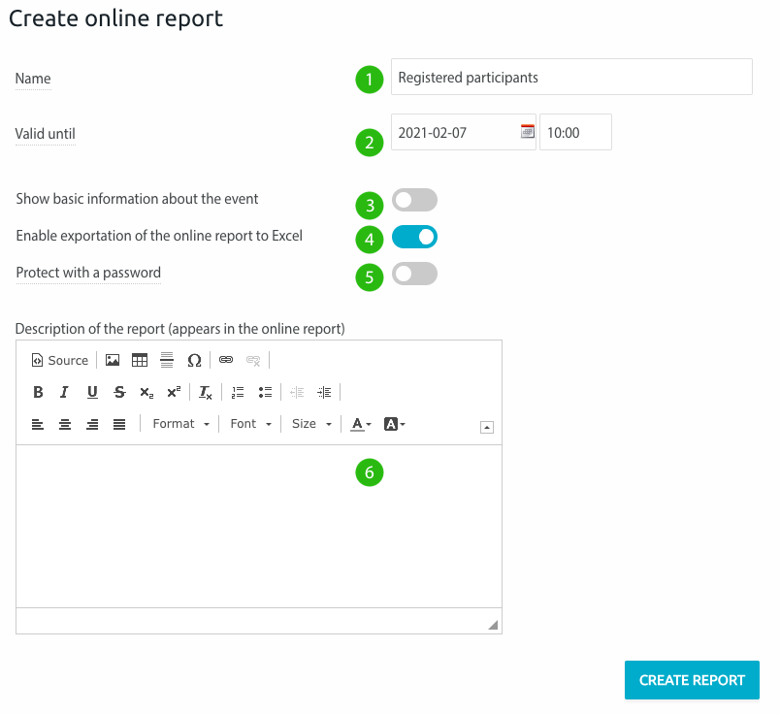Enable 'Protect with a password'
This screenshot has width=780, height=714.
414,274
